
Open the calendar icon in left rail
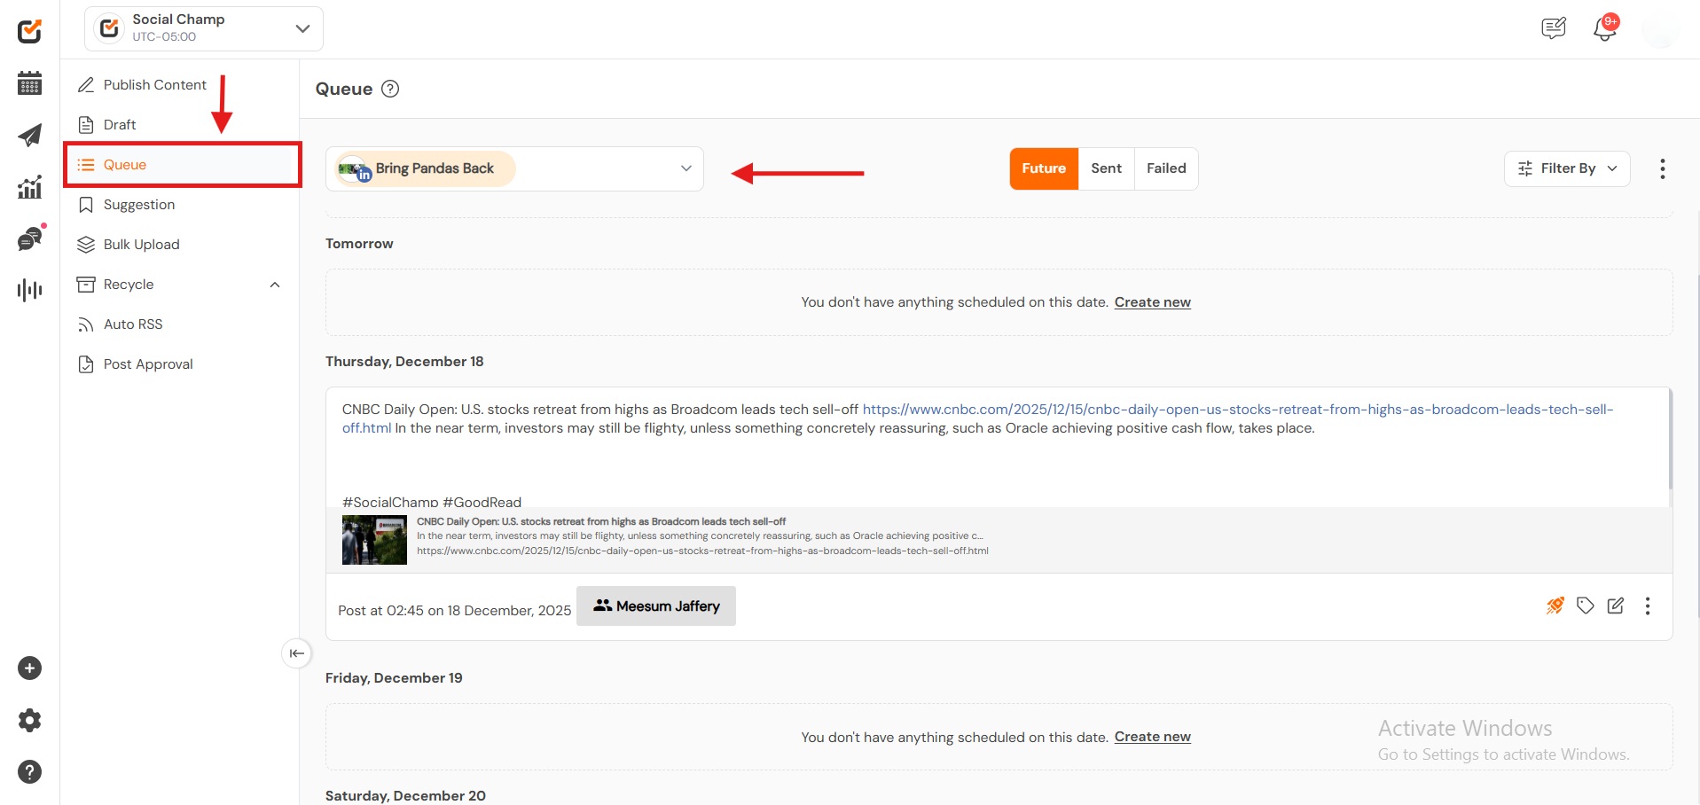click(x=29, y=83)
